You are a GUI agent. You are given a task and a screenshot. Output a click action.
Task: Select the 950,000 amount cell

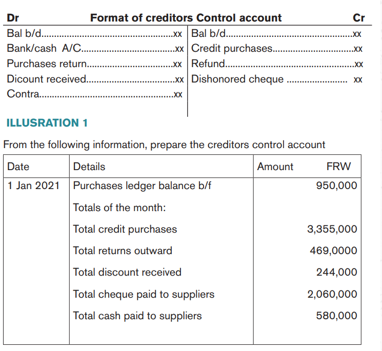(336, 185)
